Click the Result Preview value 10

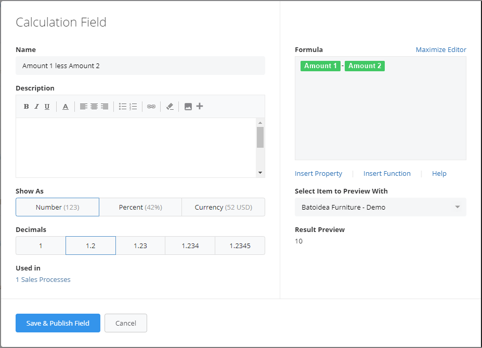pos(299,241)
